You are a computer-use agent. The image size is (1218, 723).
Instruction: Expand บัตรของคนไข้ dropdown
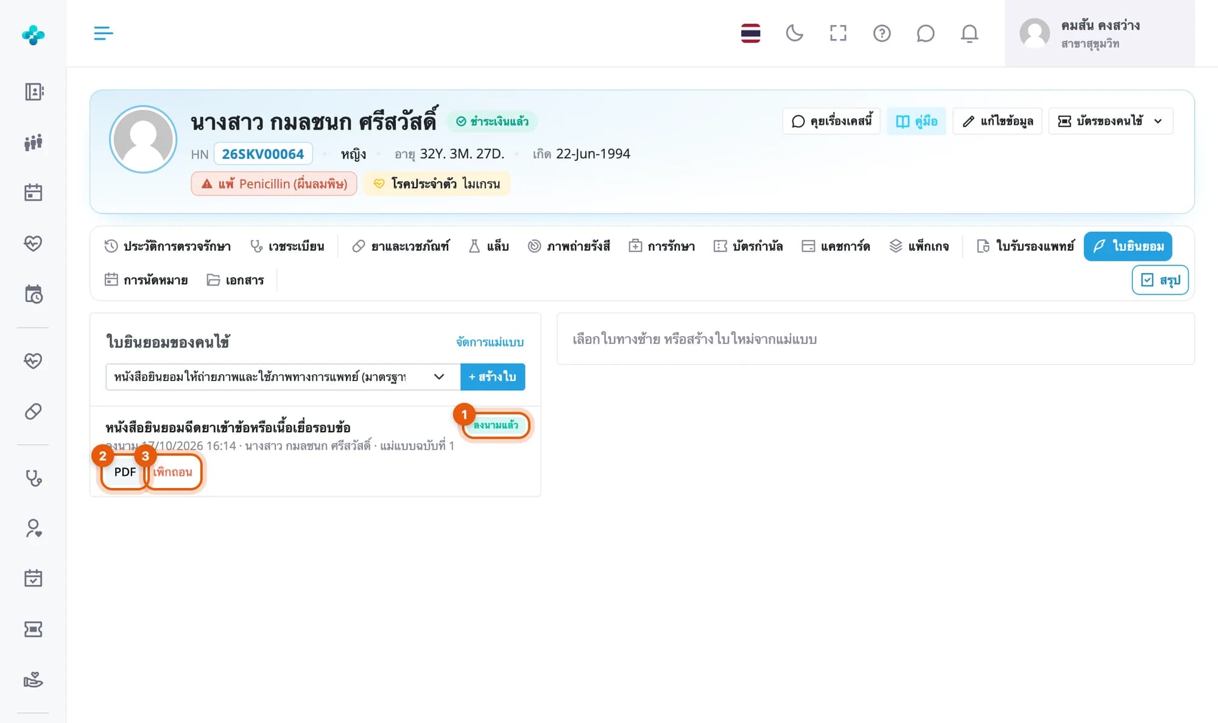point(1111,121)
